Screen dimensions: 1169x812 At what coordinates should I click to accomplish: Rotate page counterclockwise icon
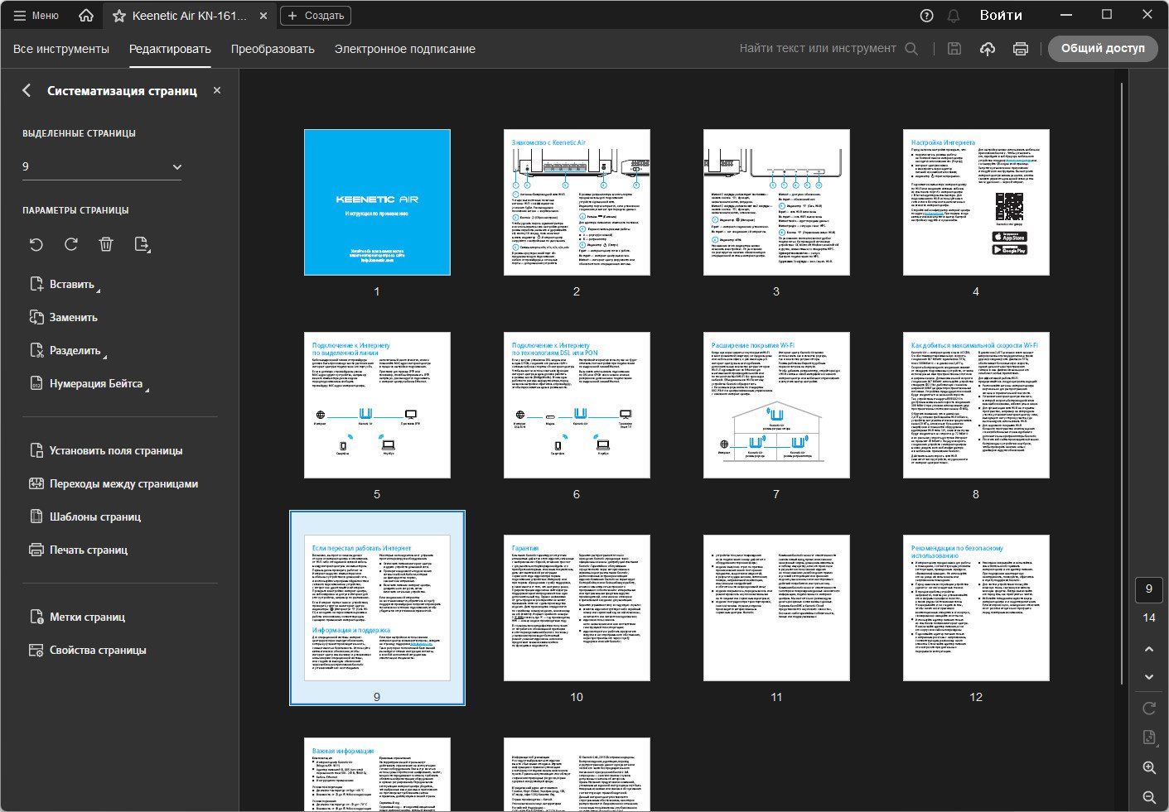click(36, 244)
